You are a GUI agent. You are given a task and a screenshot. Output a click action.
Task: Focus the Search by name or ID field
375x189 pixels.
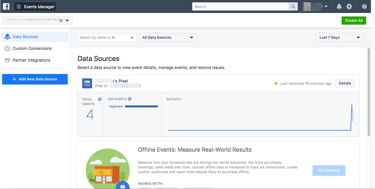(x=104, y=38)
